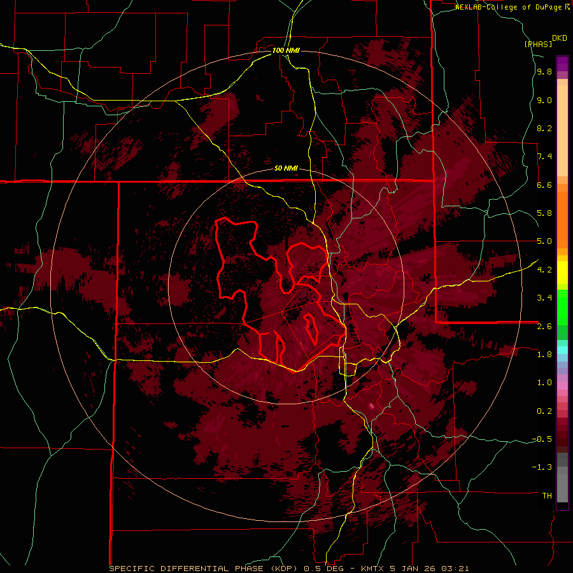Click the [PHAS] legend label
This screenshot has width=573, height=573.
coord(538,44)
